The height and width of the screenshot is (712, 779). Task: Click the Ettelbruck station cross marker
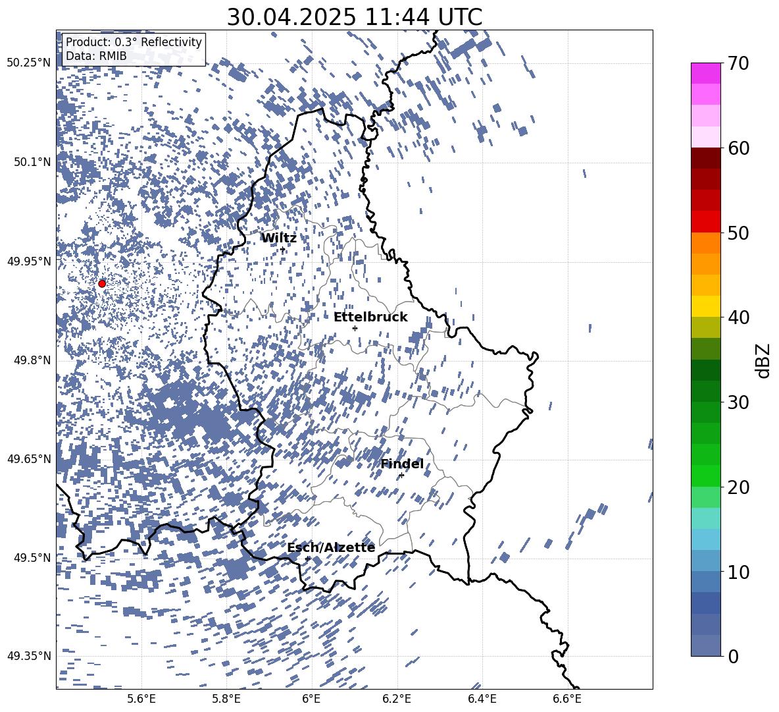pos(355,328)
